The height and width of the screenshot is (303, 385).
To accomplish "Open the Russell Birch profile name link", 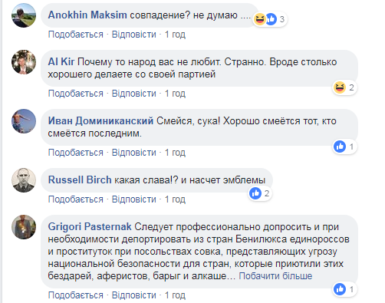I will (80, 179).
